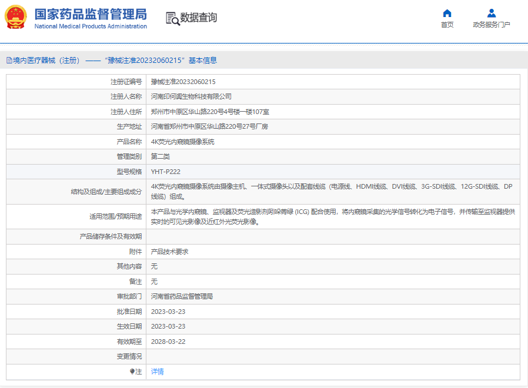
Task: Click the 管理类别 row label
Action: [129, 156]
